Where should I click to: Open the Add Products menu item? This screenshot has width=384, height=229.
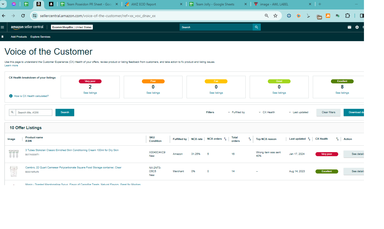pyautogui.click(x=19, y=37)
